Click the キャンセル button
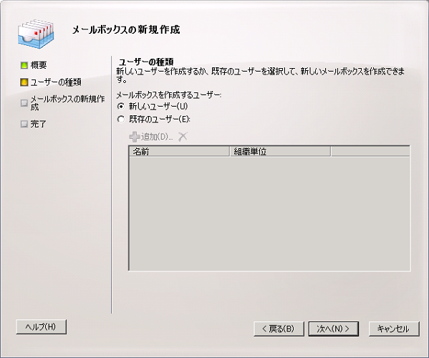429x358 pixels. (x=394, y=329)
